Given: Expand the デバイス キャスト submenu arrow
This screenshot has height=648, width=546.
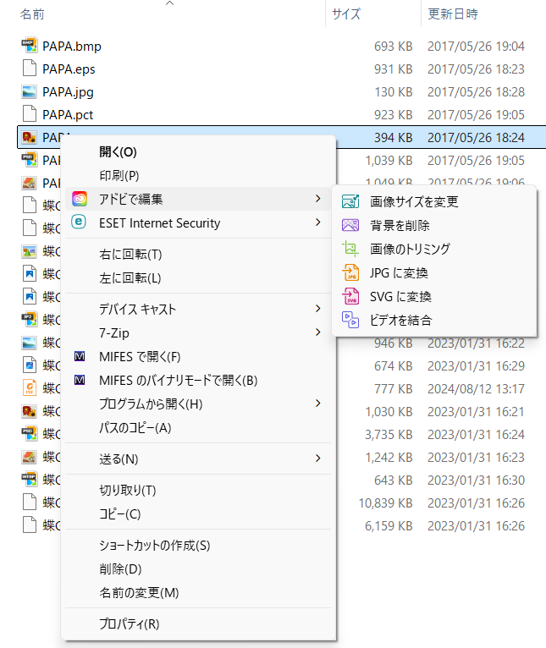Looking at the screenshot, I should click(x=317, y=309).
